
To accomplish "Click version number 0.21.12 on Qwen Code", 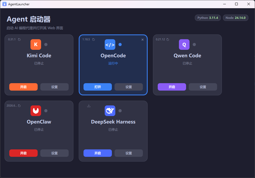I will click(160, 39).
